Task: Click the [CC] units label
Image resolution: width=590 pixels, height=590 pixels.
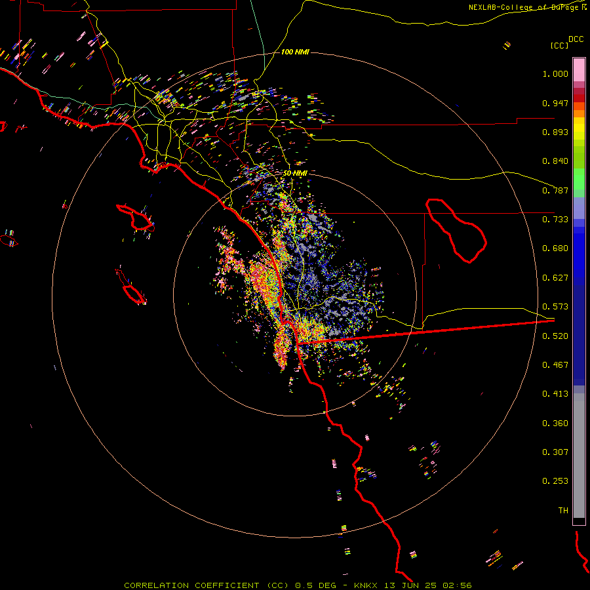Action: tap(559, 45)
